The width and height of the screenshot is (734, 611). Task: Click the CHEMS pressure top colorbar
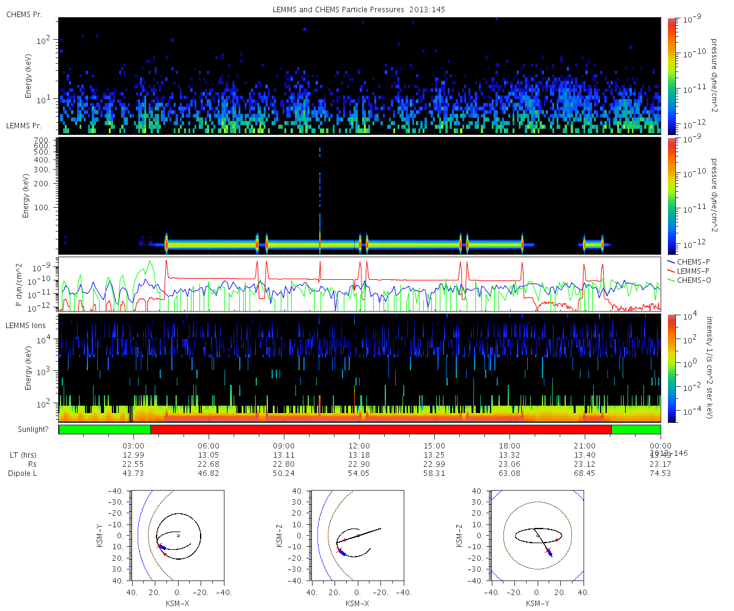tap(671, 76)
